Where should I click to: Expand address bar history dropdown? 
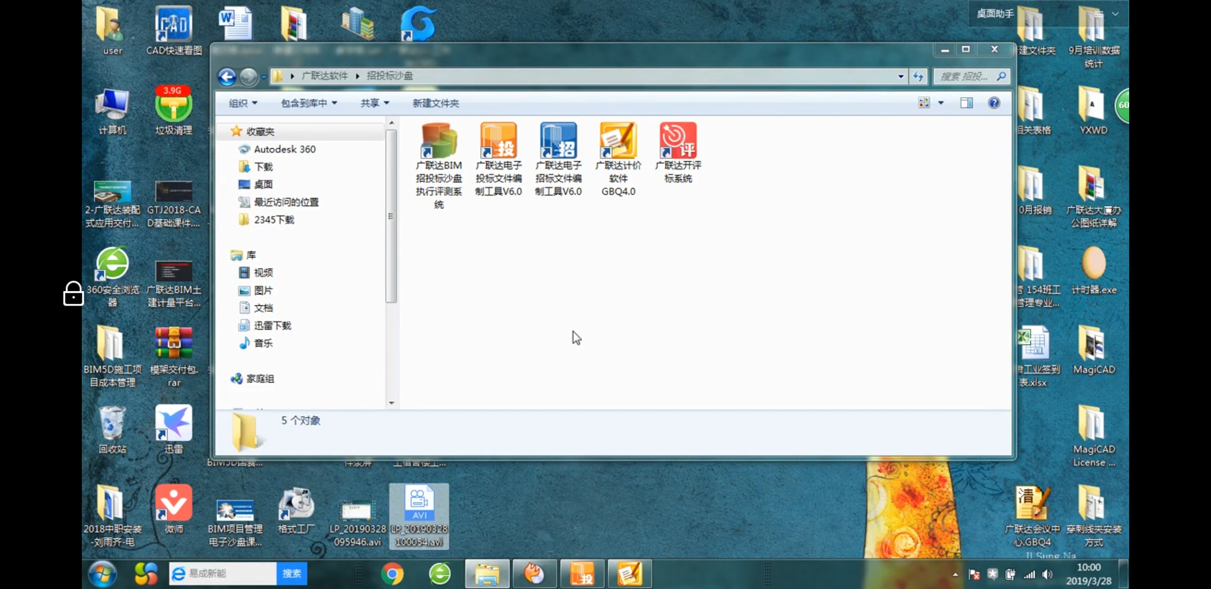coord(901,76)
